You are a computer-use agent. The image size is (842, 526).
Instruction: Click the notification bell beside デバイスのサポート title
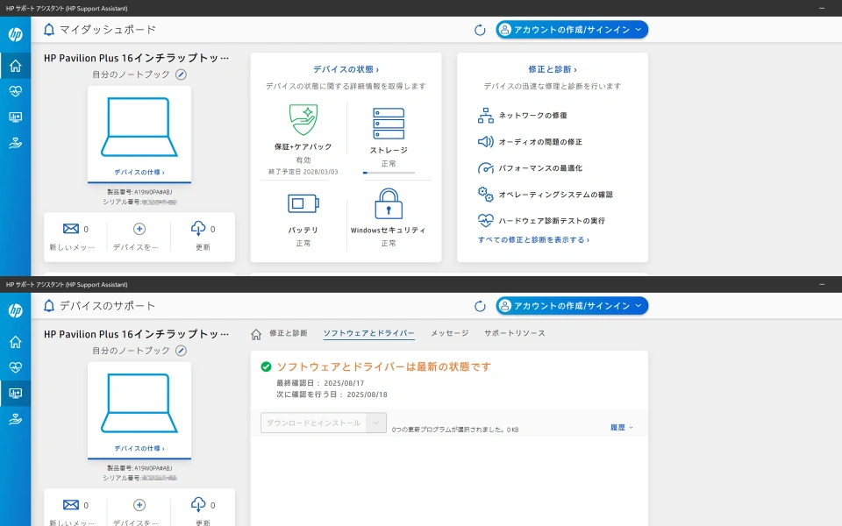tap(49, 306)
